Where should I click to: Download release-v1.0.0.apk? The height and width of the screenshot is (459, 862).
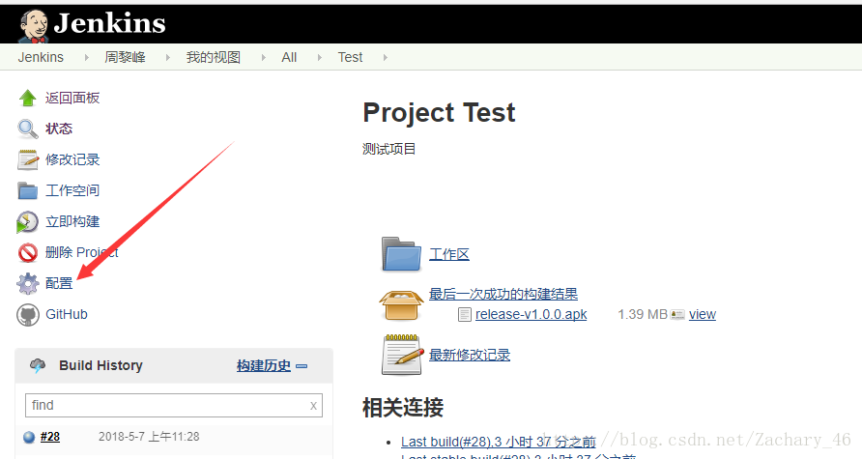coord(532,314)
